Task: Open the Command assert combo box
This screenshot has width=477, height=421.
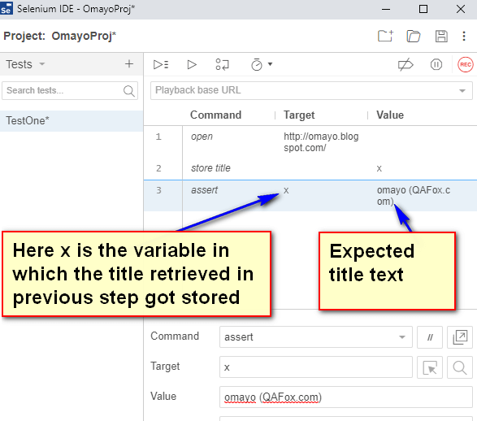Action: tap(316, 337)
